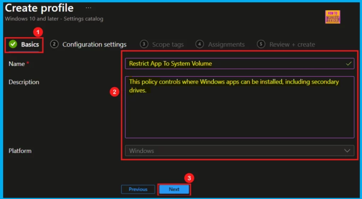The width and height of the screenshot is (362, 199).
Task: Click the Create profile heading
Action: click(39, 8)
